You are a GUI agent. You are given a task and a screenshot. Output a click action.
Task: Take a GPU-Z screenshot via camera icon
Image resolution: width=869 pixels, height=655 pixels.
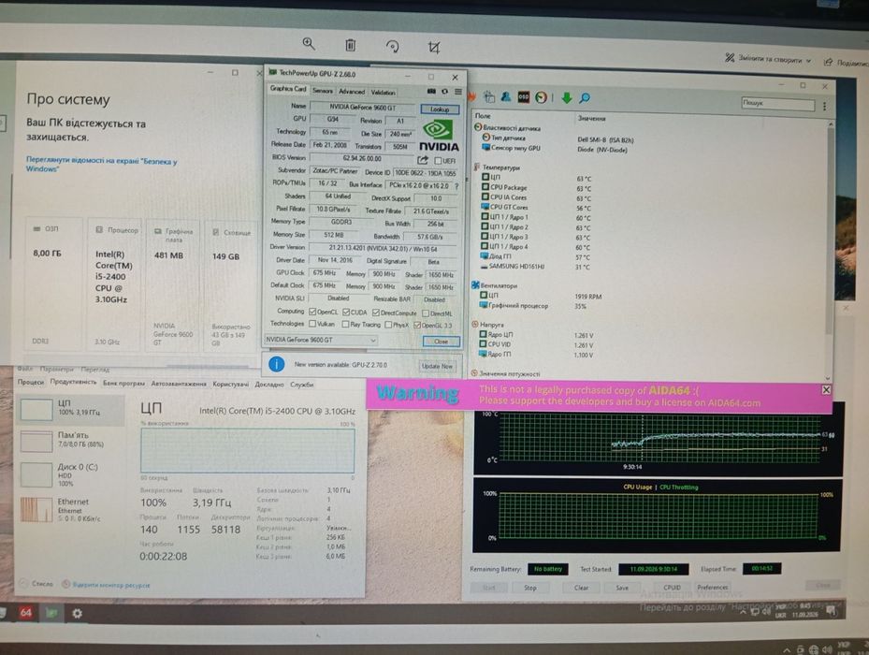tap(431, 91)
